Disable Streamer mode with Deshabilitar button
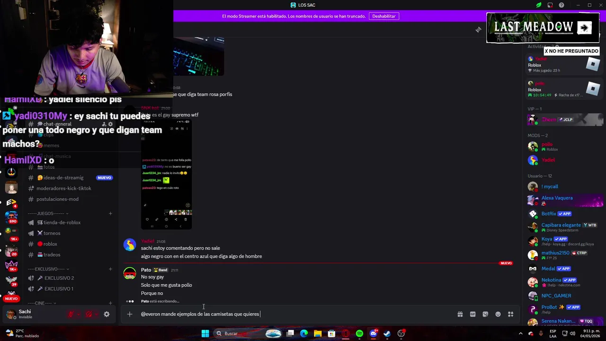Viewport: 606px width, 341px height. click(x=384, y=16)
